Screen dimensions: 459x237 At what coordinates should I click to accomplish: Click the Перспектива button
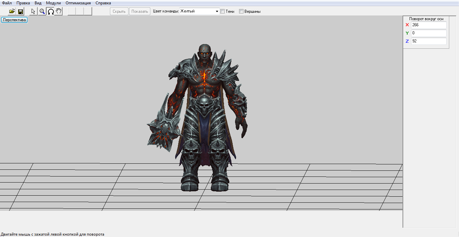[x=14, y=20]
